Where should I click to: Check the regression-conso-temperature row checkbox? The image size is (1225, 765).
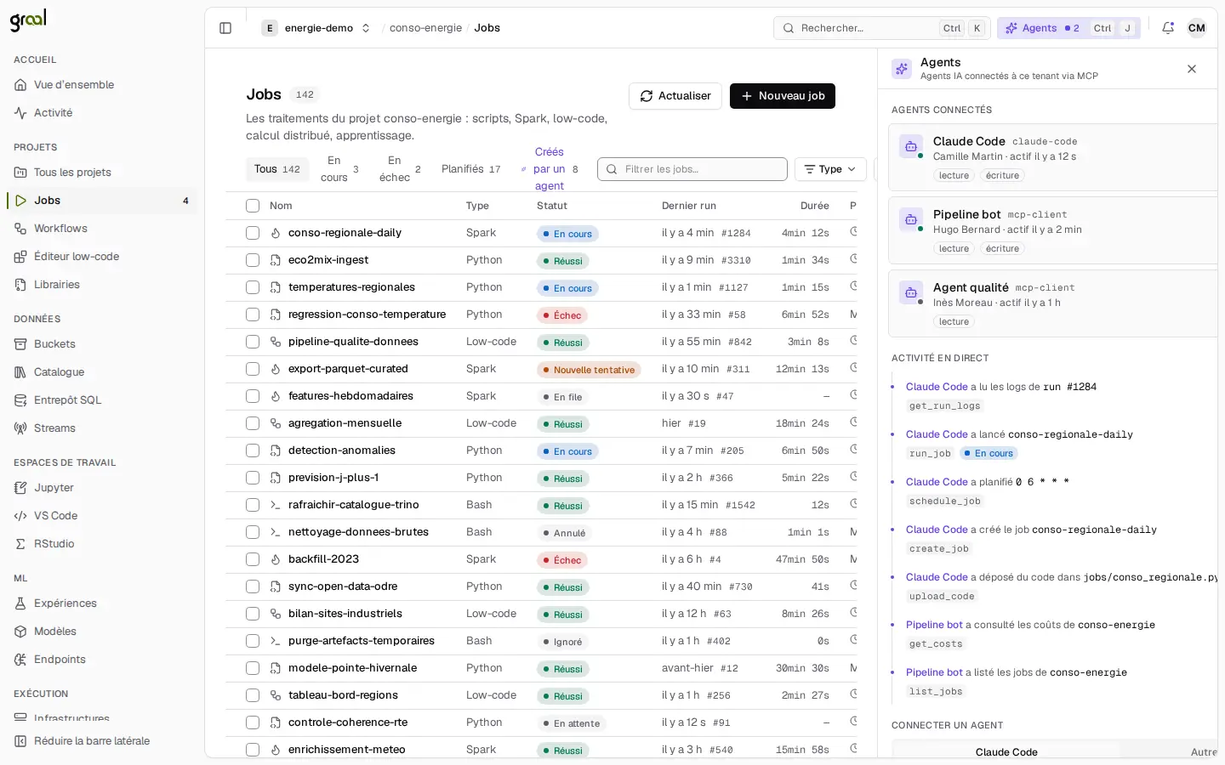pos(253,314)
